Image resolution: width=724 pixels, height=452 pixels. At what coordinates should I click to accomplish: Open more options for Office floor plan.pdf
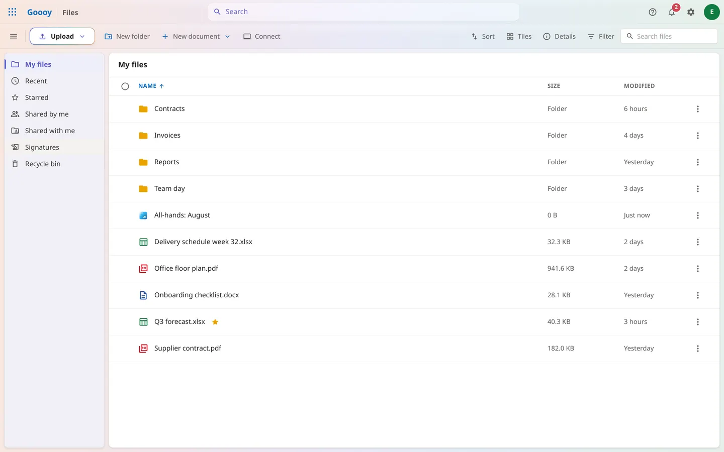click(x=697, y=269)
